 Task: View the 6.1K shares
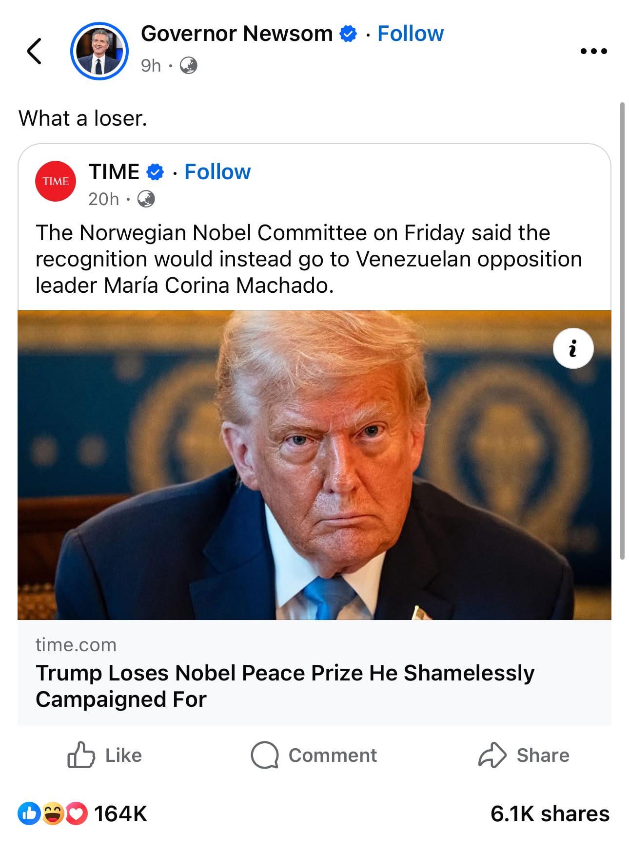click(550, 813)
